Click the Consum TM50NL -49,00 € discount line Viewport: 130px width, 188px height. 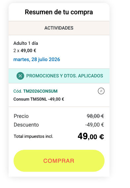point(39,99)
